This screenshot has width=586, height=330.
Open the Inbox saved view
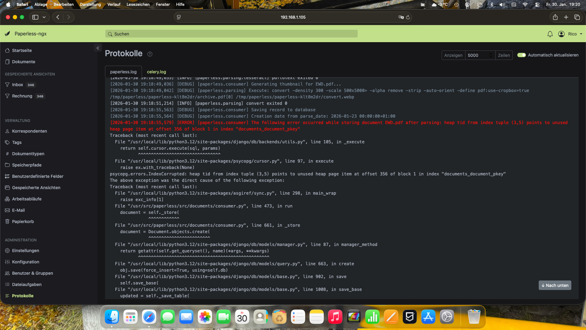click(x=18, y=85)
